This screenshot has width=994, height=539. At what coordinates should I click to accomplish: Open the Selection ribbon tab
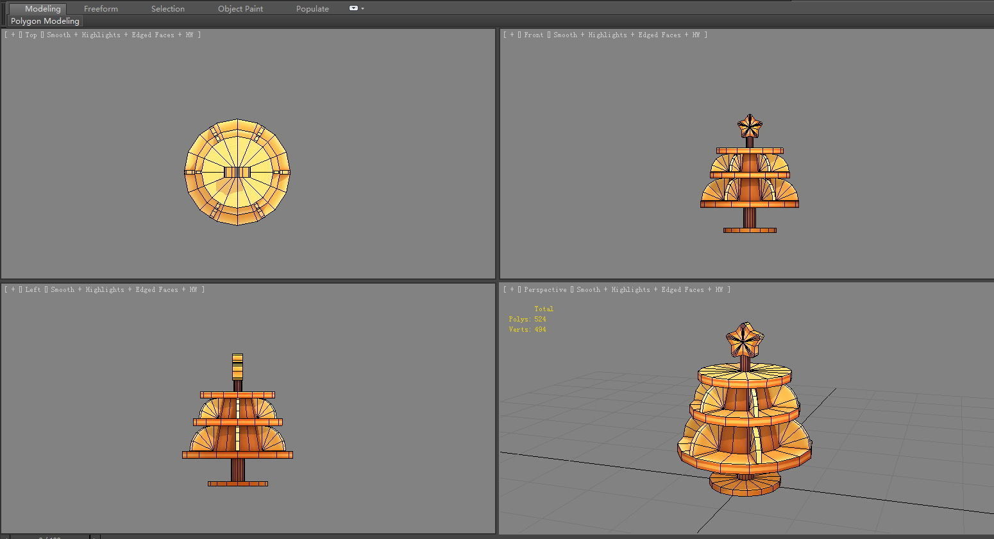tap(168, 8)
